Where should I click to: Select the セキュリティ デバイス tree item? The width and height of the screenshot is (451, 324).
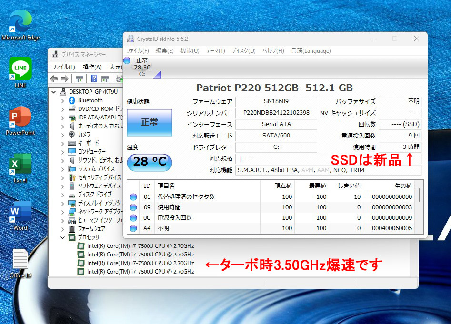tap(100, 177)
